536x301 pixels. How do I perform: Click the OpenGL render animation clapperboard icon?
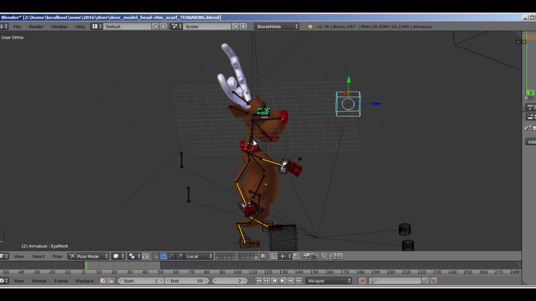[x=314, y=256]
